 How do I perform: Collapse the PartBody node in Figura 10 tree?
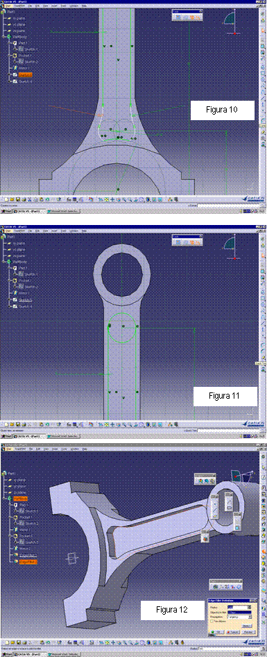coord(3,37)
